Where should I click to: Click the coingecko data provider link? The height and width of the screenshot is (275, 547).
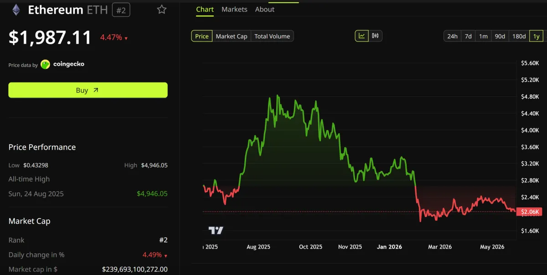[x=69, y=64]
